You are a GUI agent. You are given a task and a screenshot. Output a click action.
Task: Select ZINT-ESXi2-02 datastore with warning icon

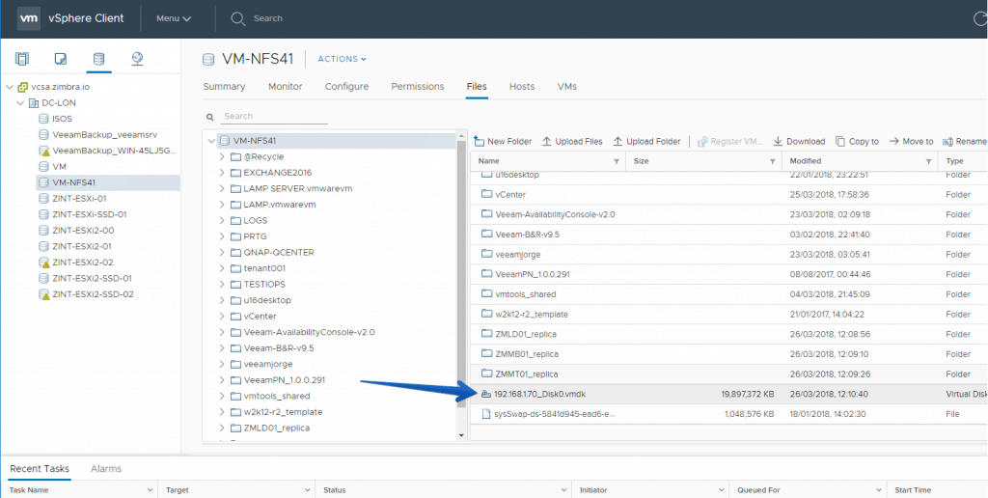[x=83, y=263]
